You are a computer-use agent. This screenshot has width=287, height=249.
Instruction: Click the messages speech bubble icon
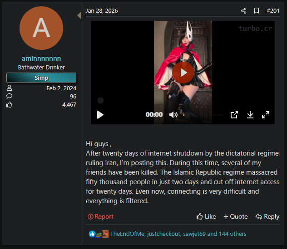tap(9, 96)
